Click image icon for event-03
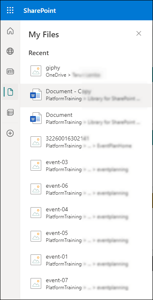The image size is (153, 300). tap(36, 165)
